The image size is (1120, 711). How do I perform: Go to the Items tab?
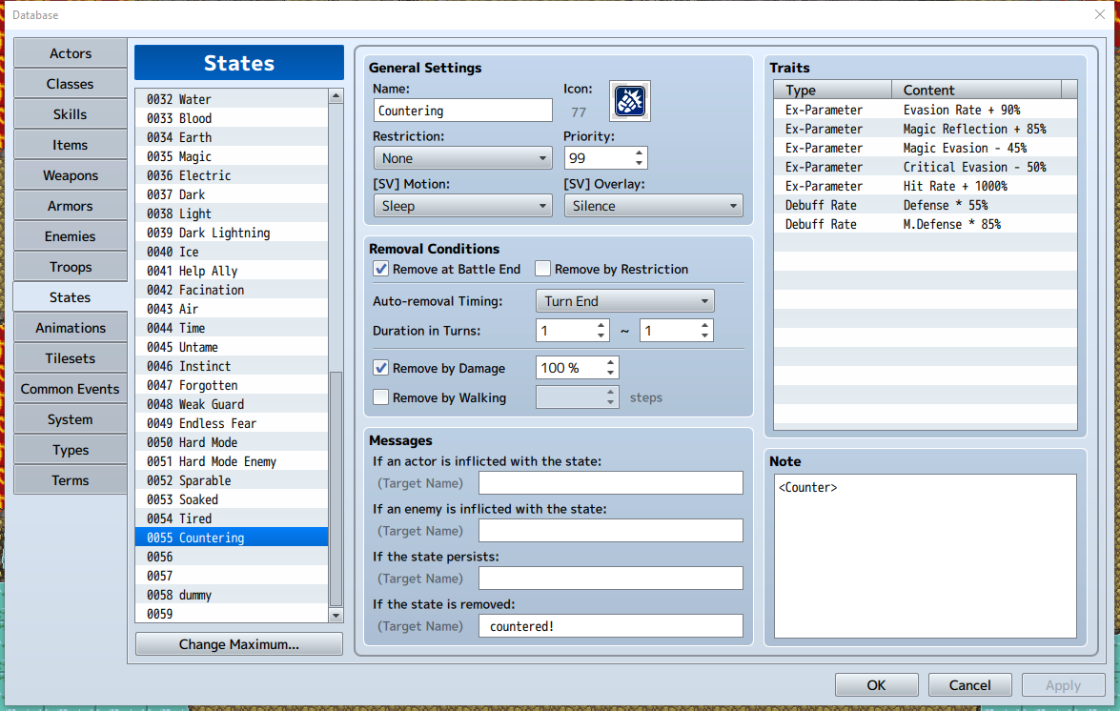click(x=70, y=145)
